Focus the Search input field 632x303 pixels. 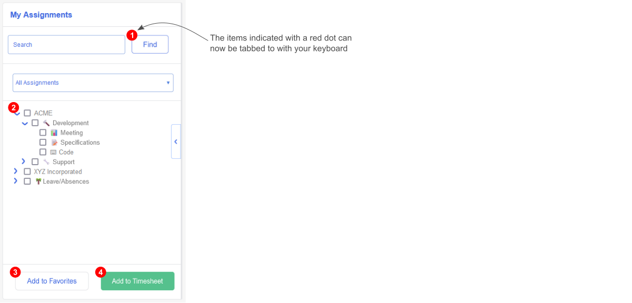tap(66, 45)
